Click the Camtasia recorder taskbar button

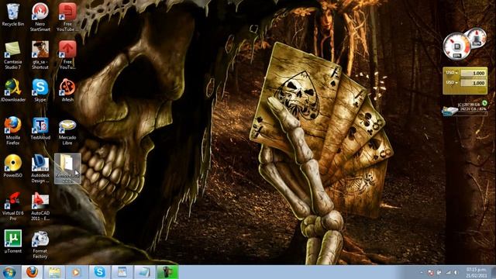pyautogui.click(x=167, y=272)
